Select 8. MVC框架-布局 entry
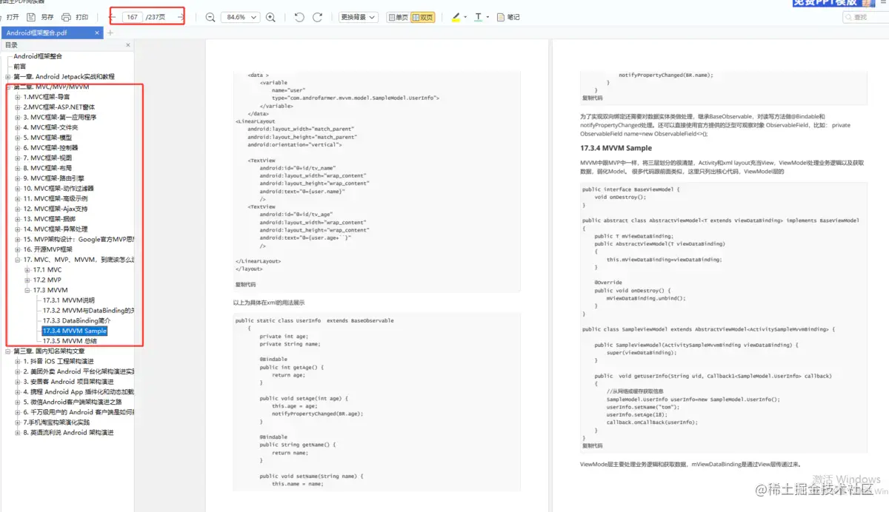 pos(47,168)
